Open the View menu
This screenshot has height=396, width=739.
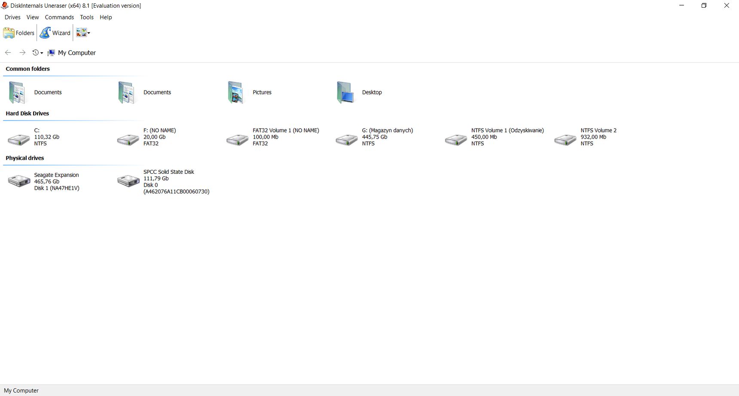point(33,17)
